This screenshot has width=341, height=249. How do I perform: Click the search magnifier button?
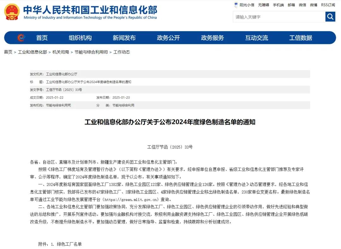pyautogui.click(x=330, y=16)
